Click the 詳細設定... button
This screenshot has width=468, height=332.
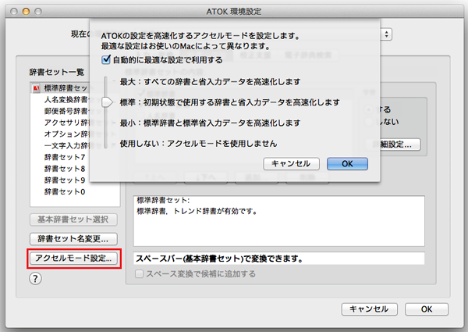393,145
